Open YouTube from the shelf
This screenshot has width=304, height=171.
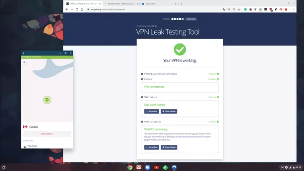click(x=157, y=167)
